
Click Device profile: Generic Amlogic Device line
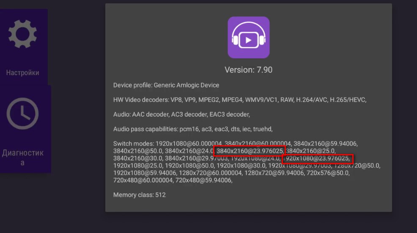(x=166, y=85)
